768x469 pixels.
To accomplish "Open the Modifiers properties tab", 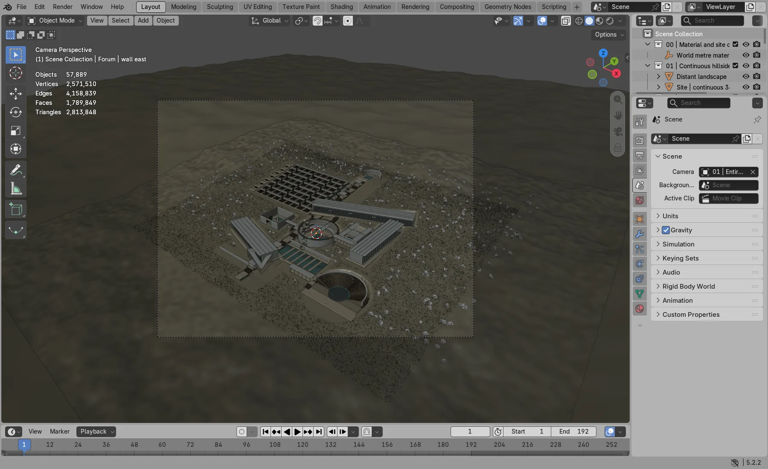I will tap(640, 234).
